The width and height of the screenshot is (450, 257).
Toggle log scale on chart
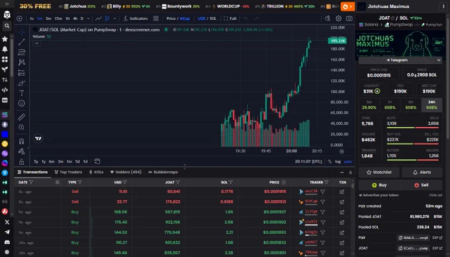[337, 162]
